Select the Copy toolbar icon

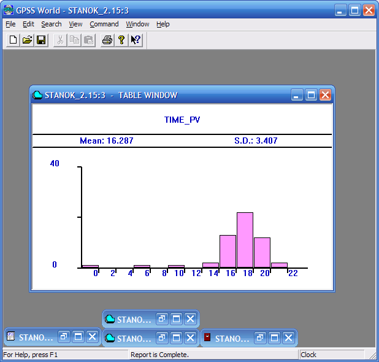pyautogui.click(x=74, y=40)
